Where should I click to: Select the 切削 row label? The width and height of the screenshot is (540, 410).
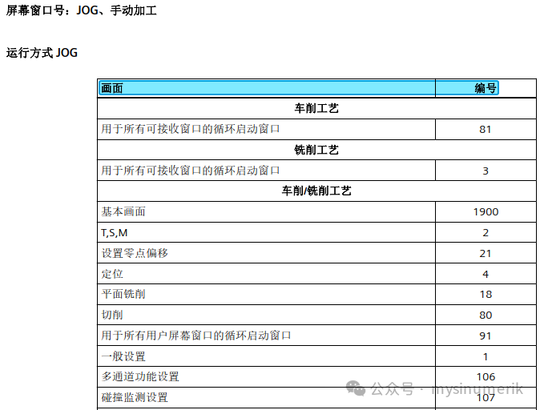(x=111, y=315)
